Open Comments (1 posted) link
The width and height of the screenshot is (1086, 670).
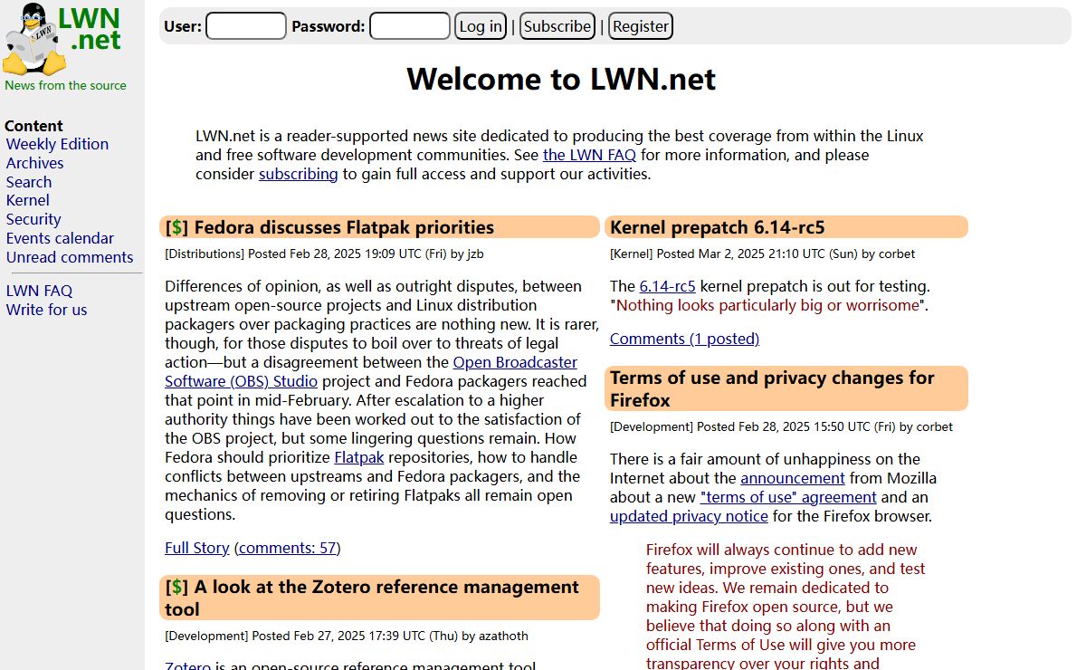point(684,339)
